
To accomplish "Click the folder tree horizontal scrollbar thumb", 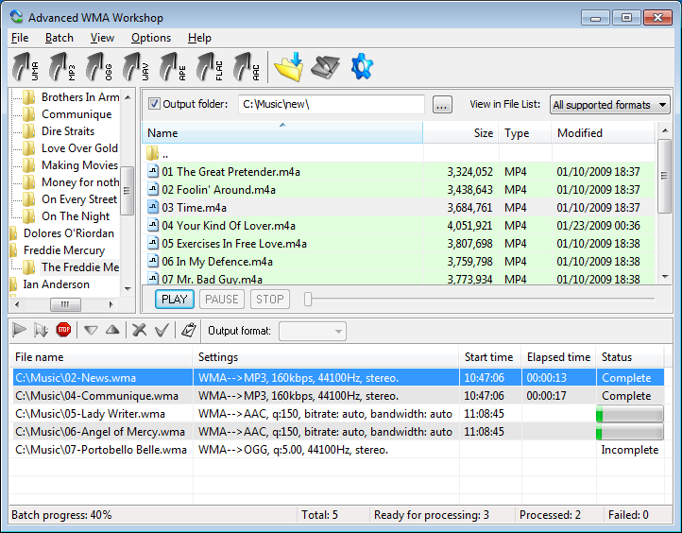I will point(65,304).
